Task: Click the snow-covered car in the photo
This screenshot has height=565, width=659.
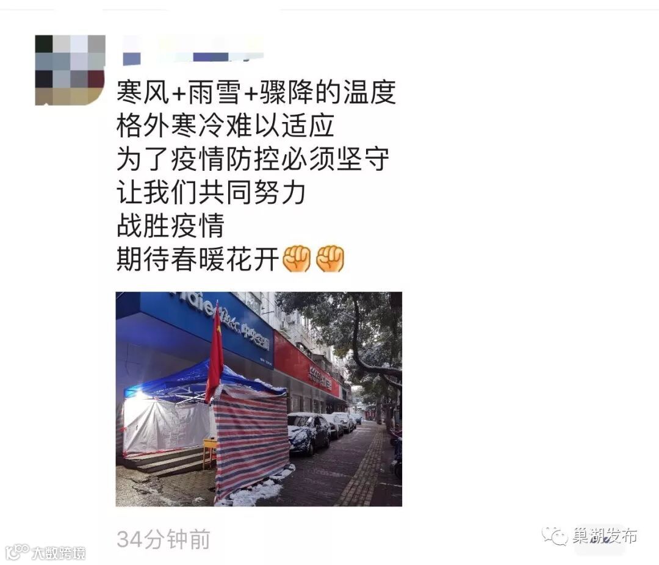Action: (309, 433)
